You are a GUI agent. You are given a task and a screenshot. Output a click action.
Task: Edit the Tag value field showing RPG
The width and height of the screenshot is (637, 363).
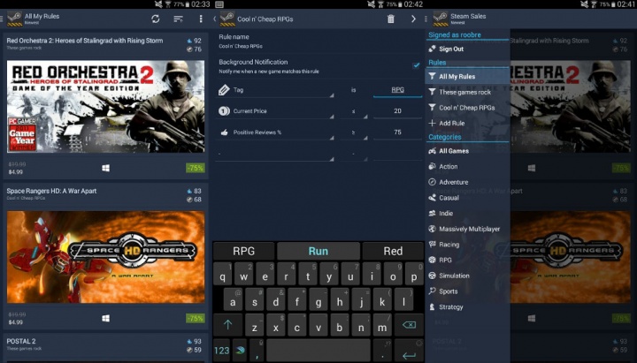coord(397,90)
